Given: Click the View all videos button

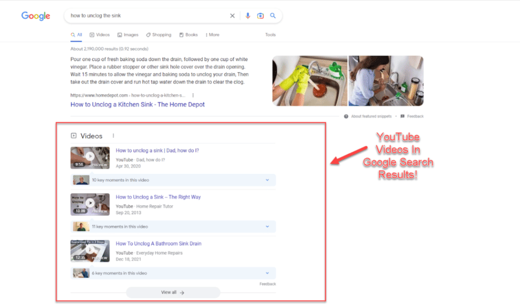Looking at the screenshot, I should (x=173, y=293).
